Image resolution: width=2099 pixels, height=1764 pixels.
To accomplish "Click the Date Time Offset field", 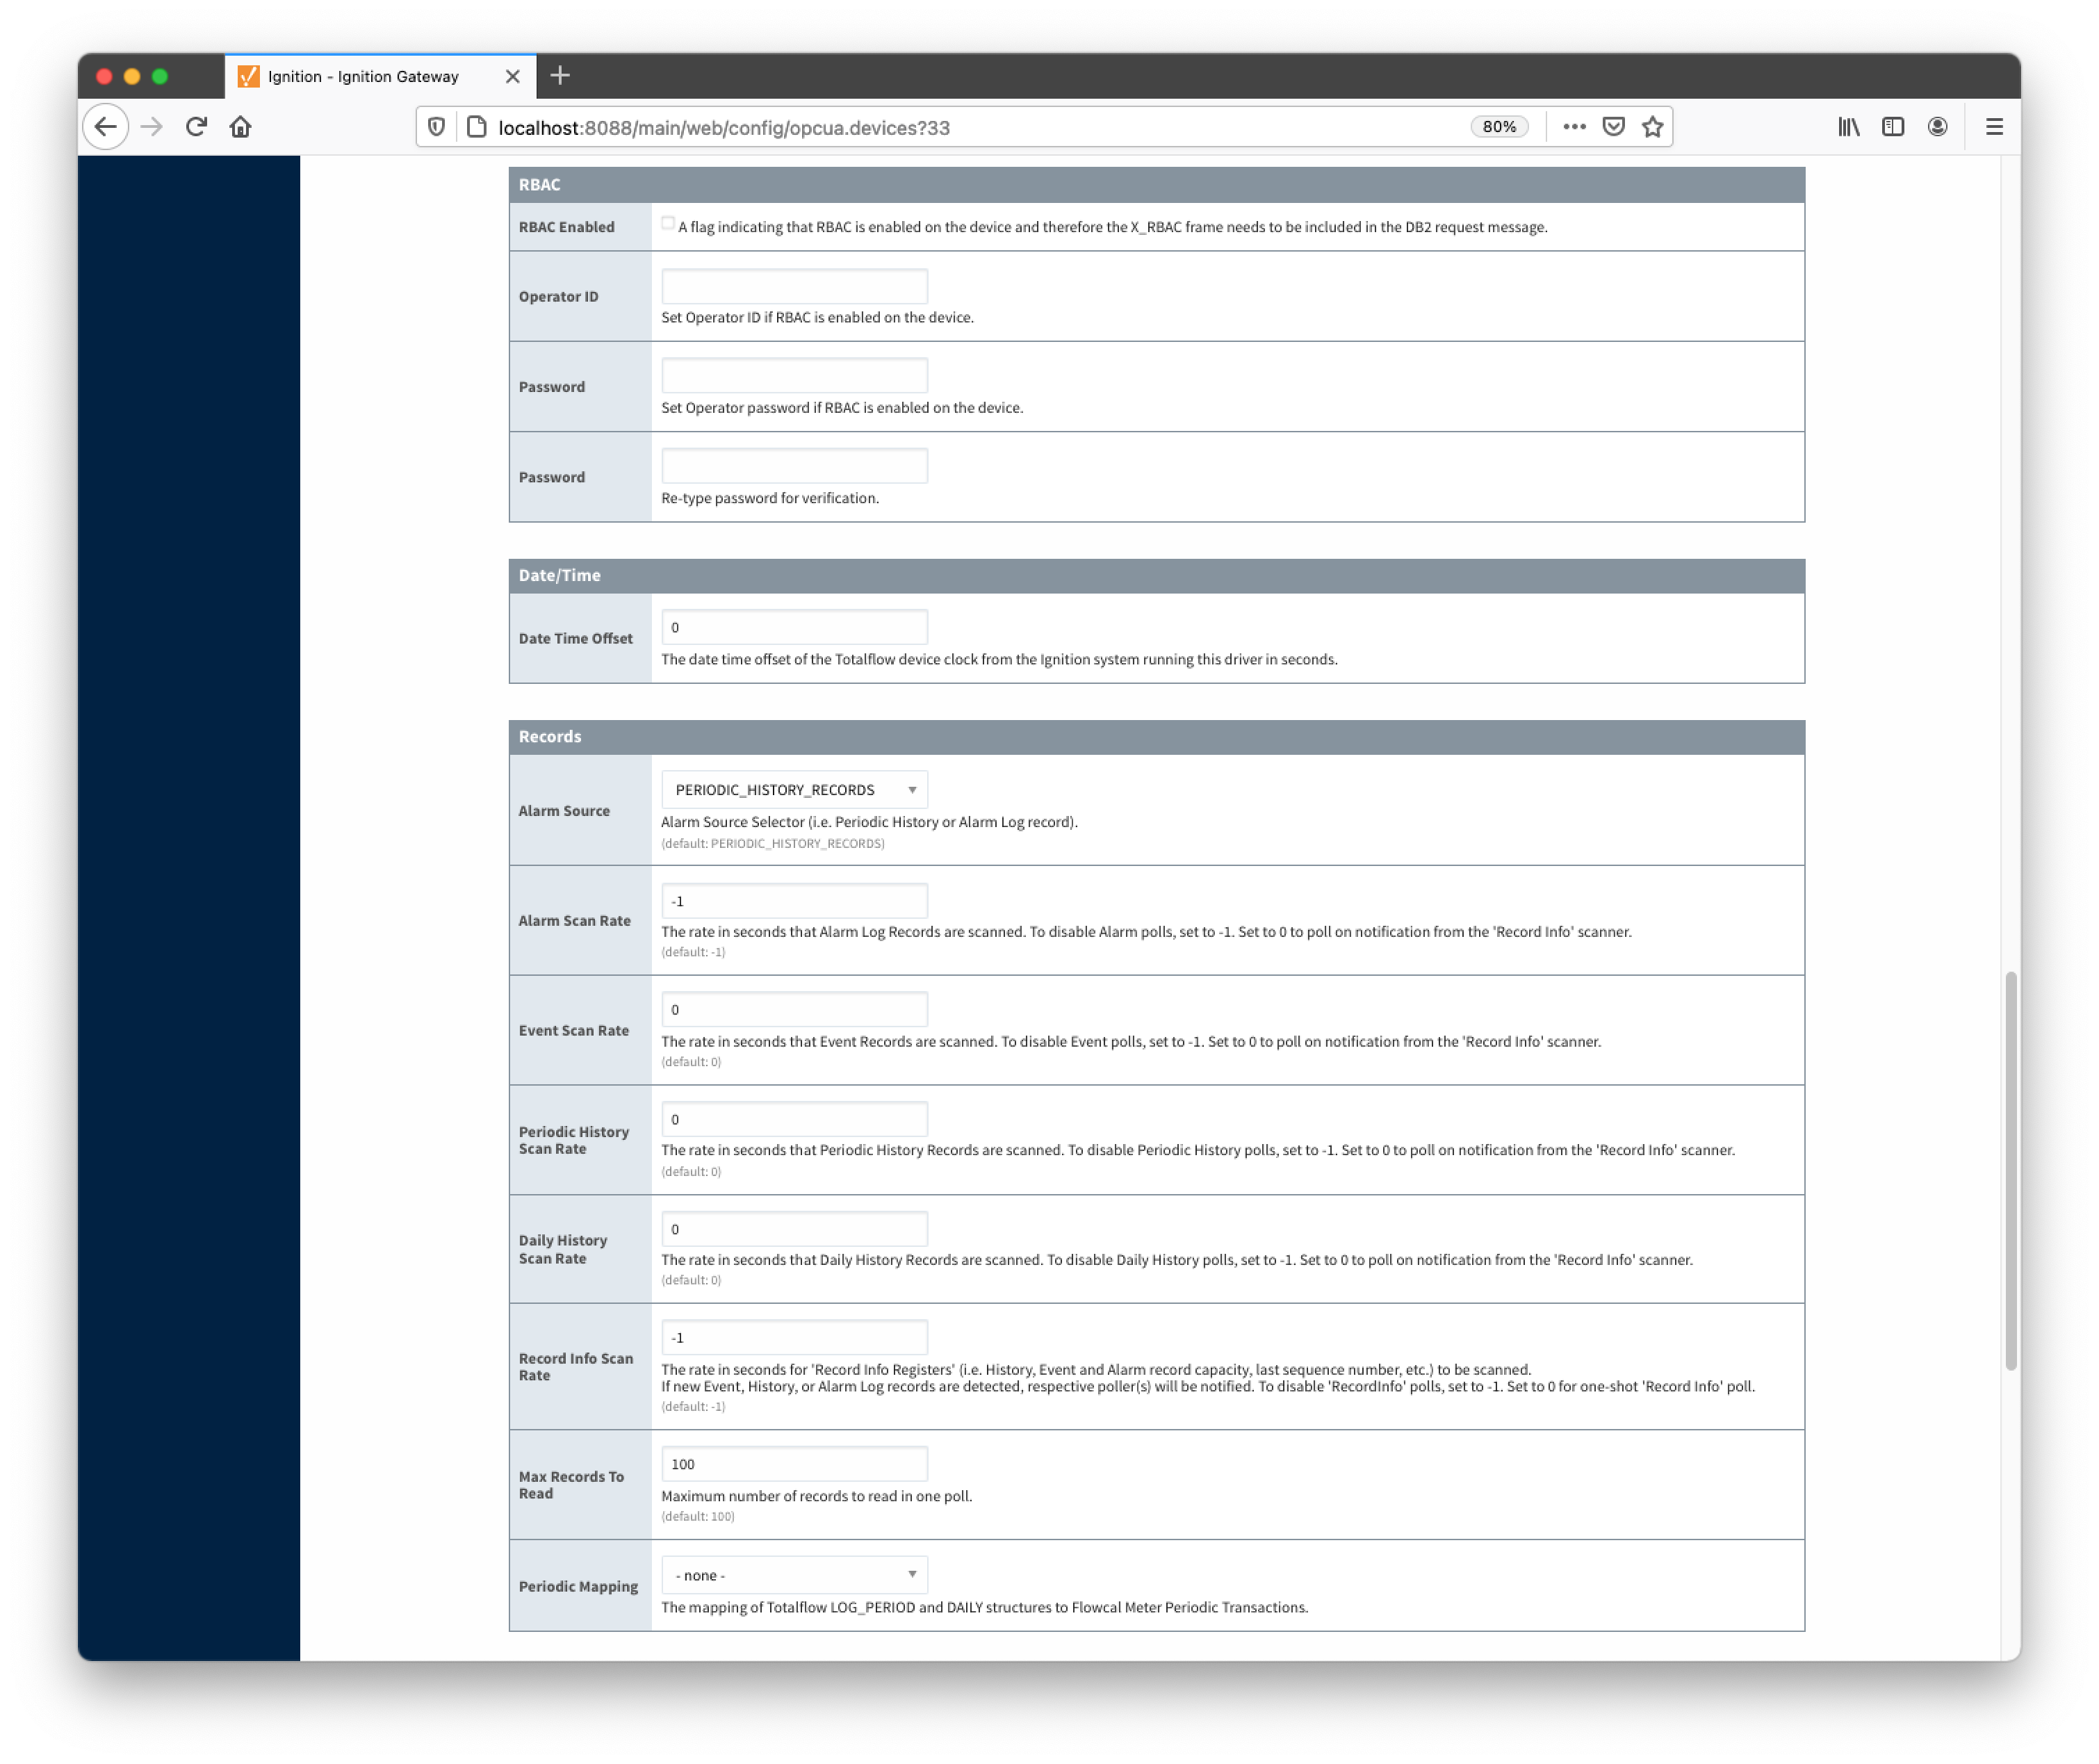I will (794, 627).
